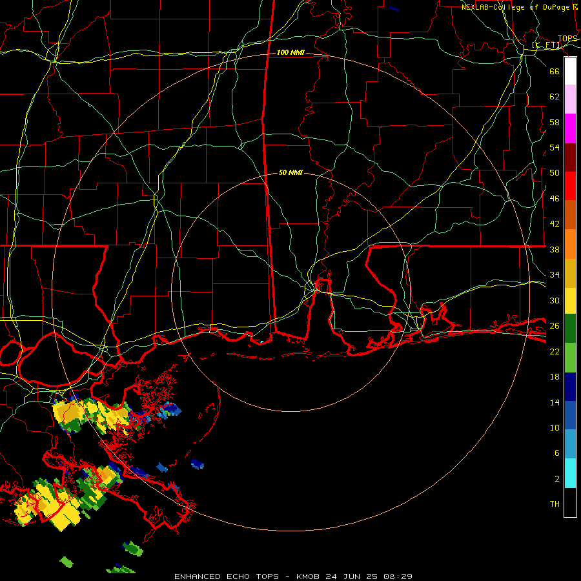Click the legend value 50
The width and height of the screenshot is (581, 581).
555,173
